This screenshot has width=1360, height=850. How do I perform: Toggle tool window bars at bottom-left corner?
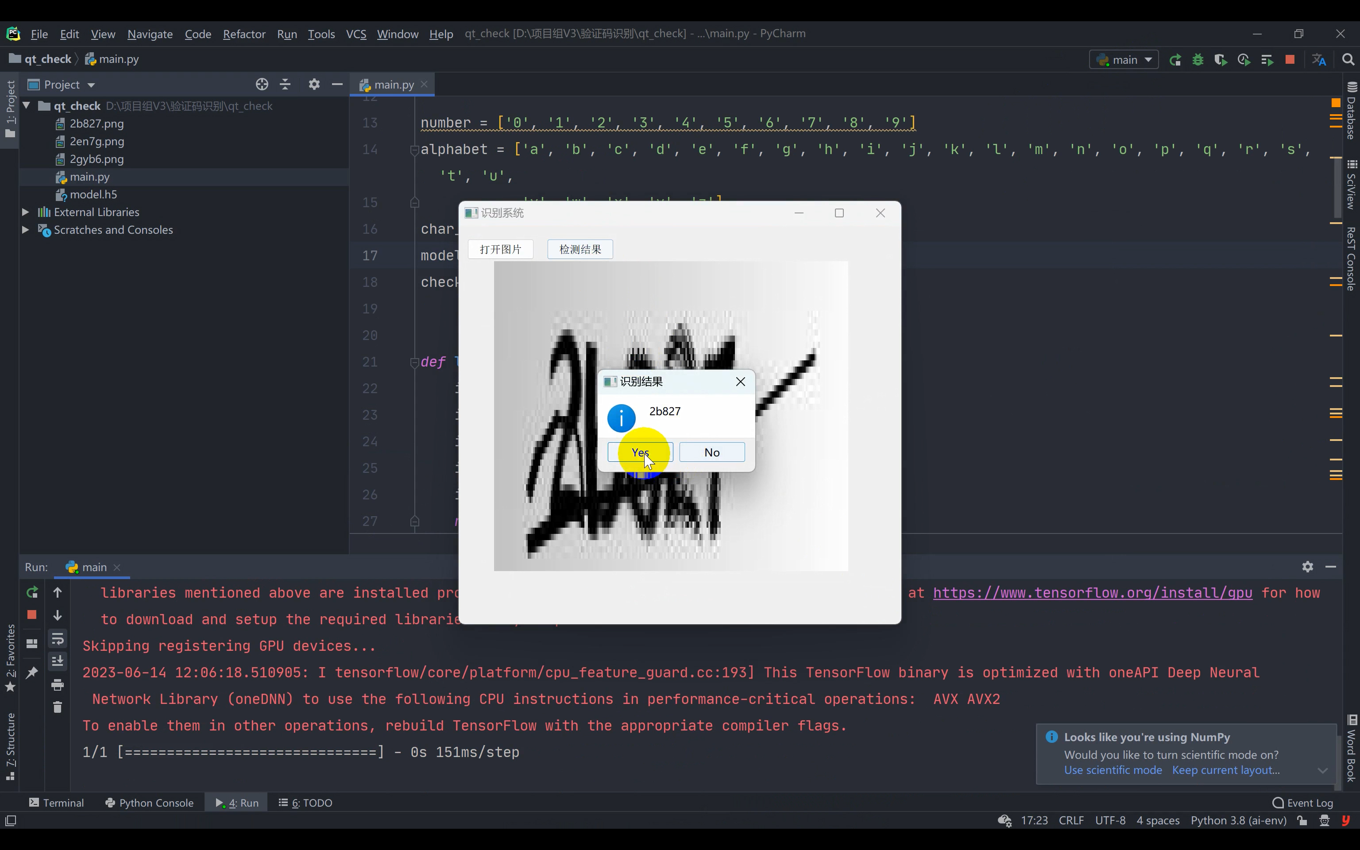tap(11, 821)
